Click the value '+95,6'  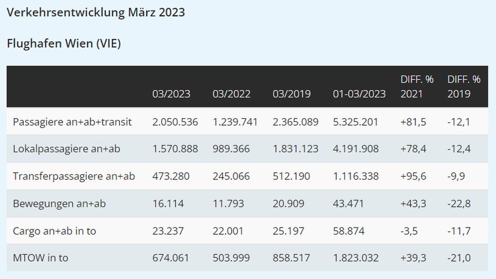pos(413,176)
